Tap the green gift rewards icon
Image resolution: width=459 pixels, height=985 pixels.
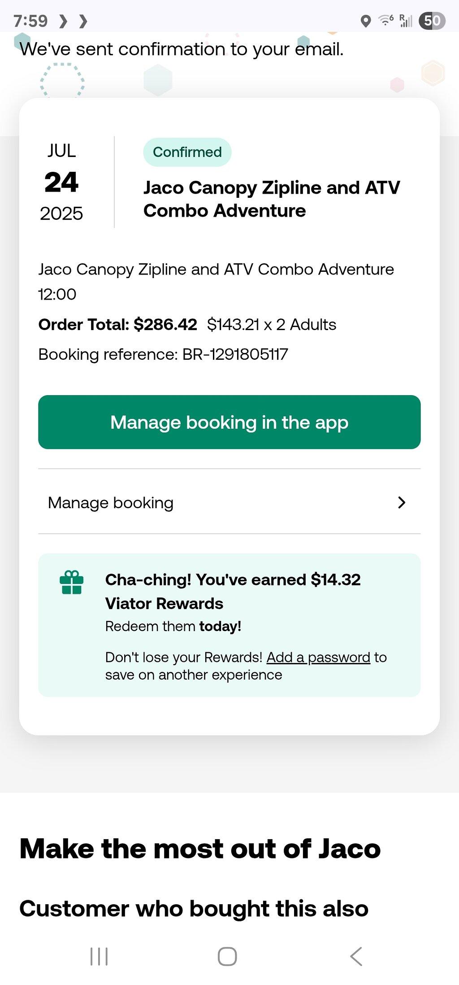point(72,582)
